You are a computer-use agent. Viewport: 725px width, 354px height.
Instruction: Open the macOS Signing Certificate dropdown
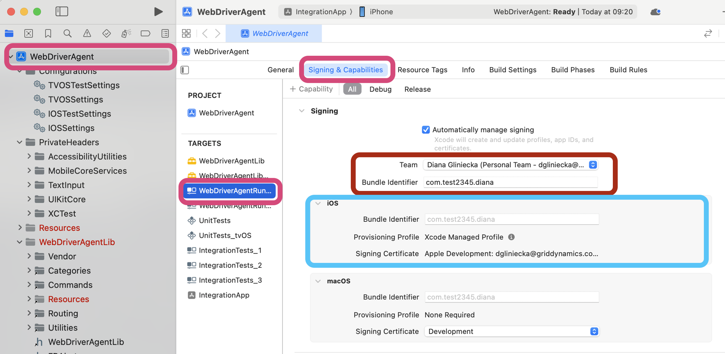(x=512, y=331)
